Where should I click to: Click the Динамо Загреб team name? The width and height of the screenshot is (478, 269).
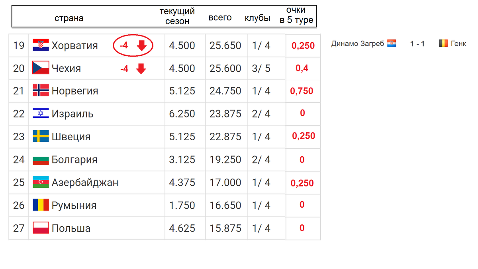pyautogui.click(x=357, y=44)
